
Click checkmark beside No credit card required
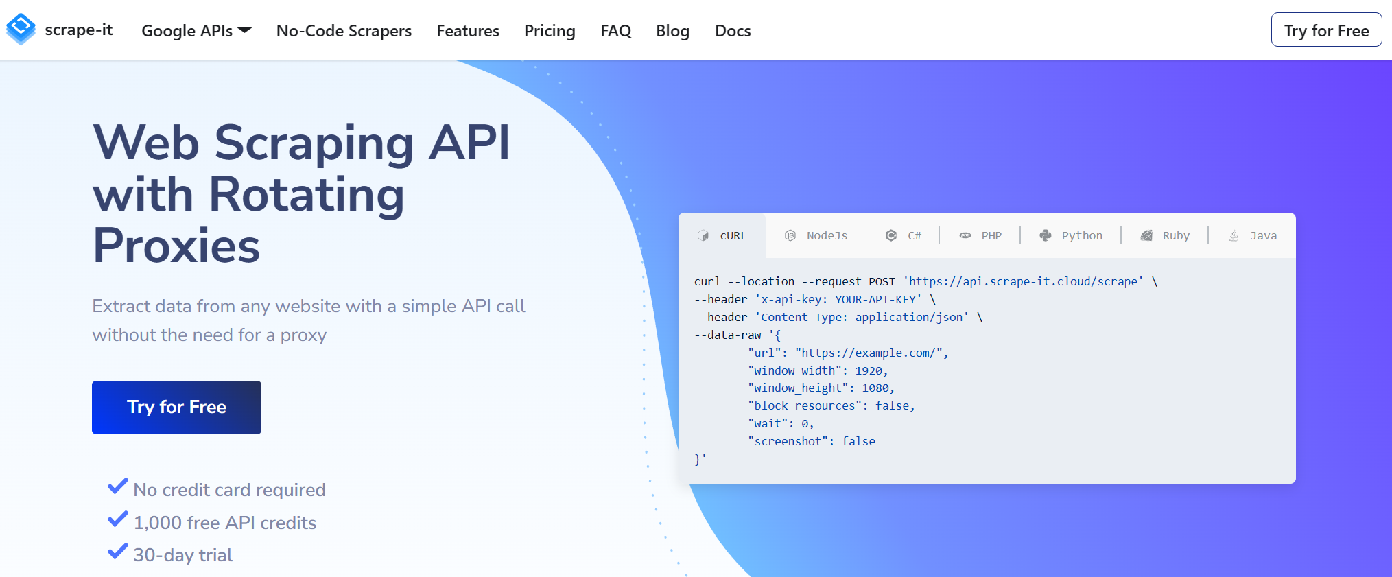pyautogui.click(x=118, y=486)
